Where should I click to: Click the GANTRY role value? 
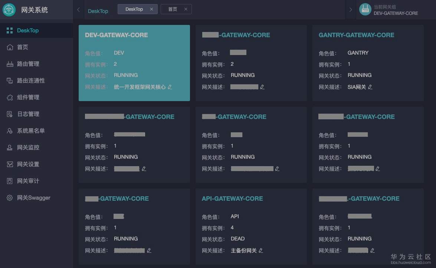358,53
